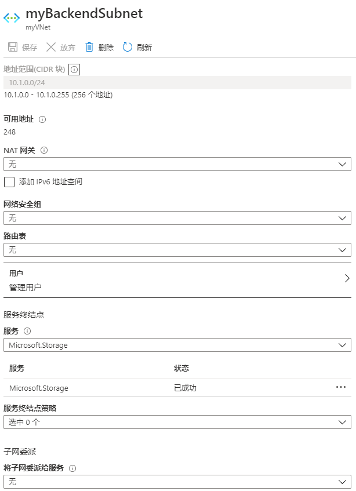Click info icon next to 服务 label
Image resolution: width=356 pixels, height=491 pixels.
click(27, 331)
